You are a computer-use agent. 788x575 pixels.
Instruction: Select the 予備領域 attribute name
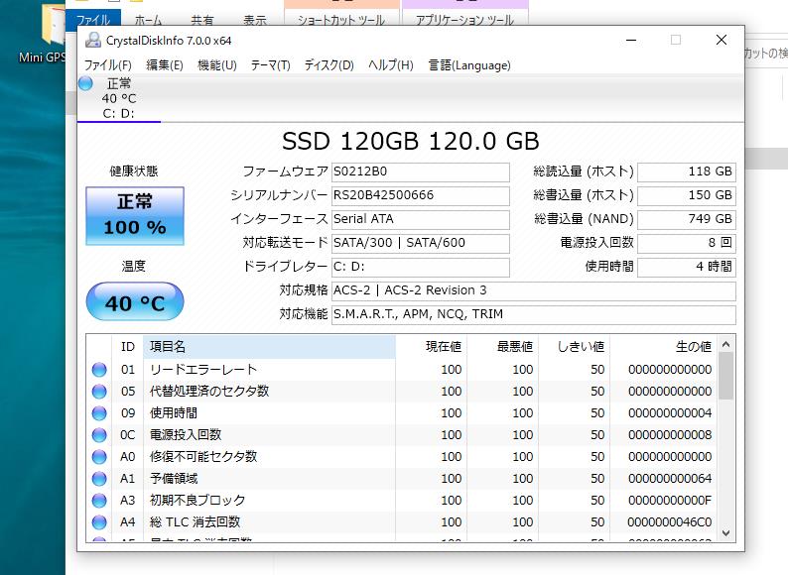(x=174, y=479)
